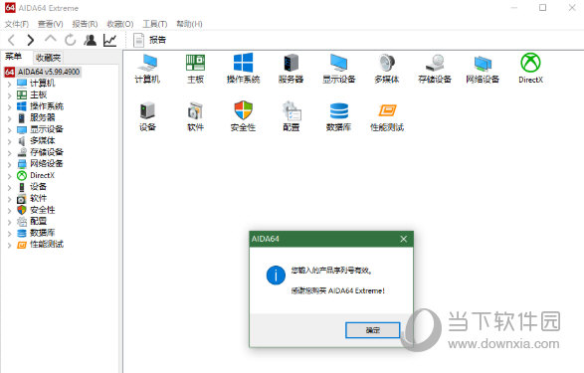Open the 安全性 shield icon in main panel
This screenshot has width=584, height=373.
(243, 116)
